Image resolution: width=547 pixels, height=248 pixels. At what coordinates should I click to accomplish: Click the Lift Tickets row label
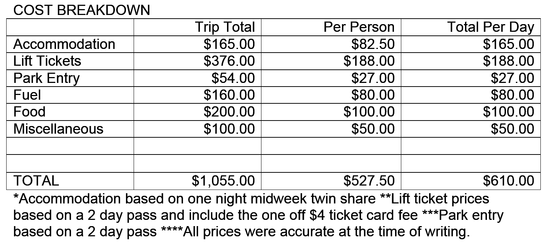tap(47, 61)
